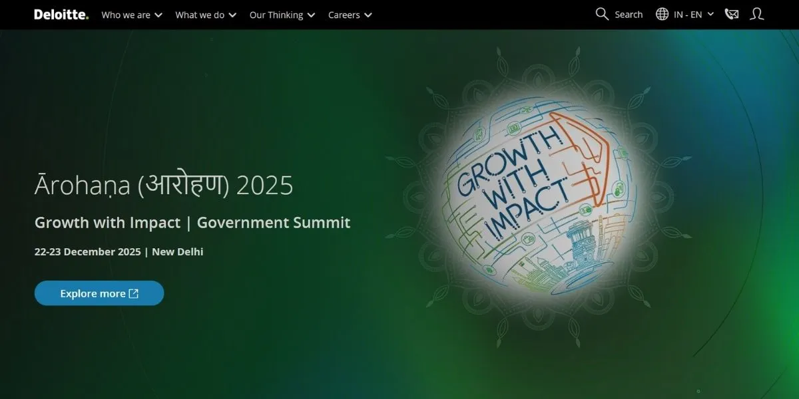
Task: Select the Careers menu label
Action: point(344,15)
